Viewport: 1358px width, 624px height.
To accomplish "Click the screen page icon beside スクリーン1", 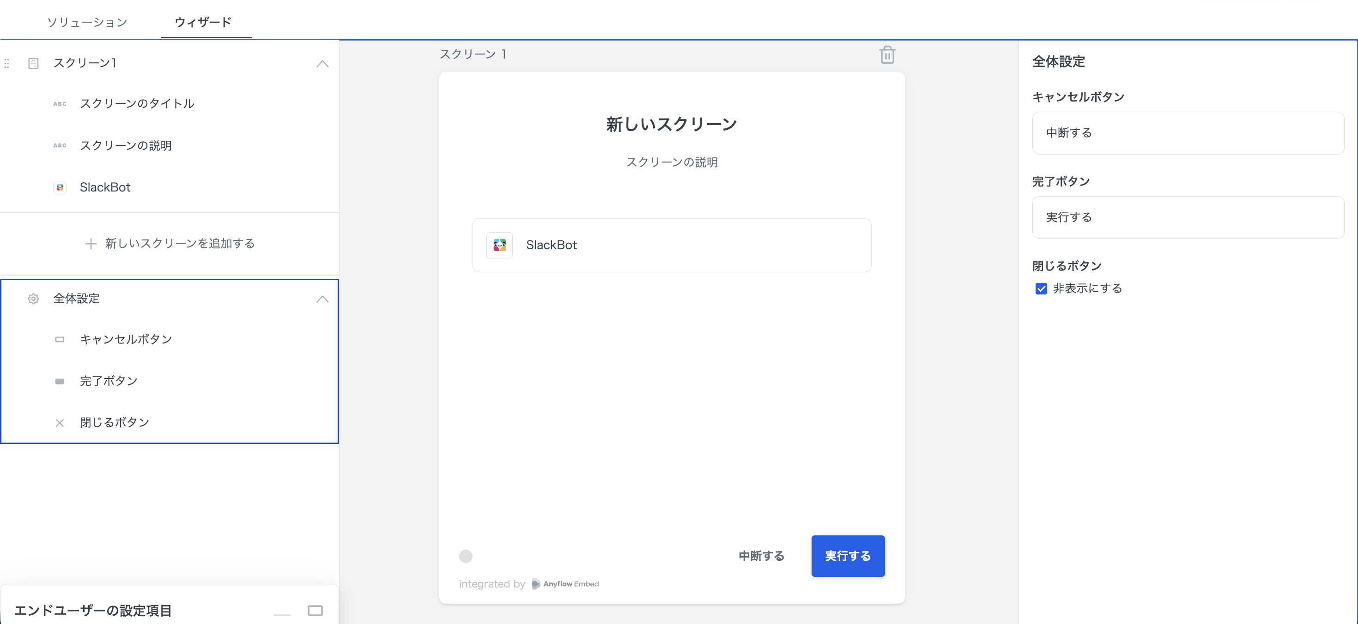I will click(x=33, y=64).
